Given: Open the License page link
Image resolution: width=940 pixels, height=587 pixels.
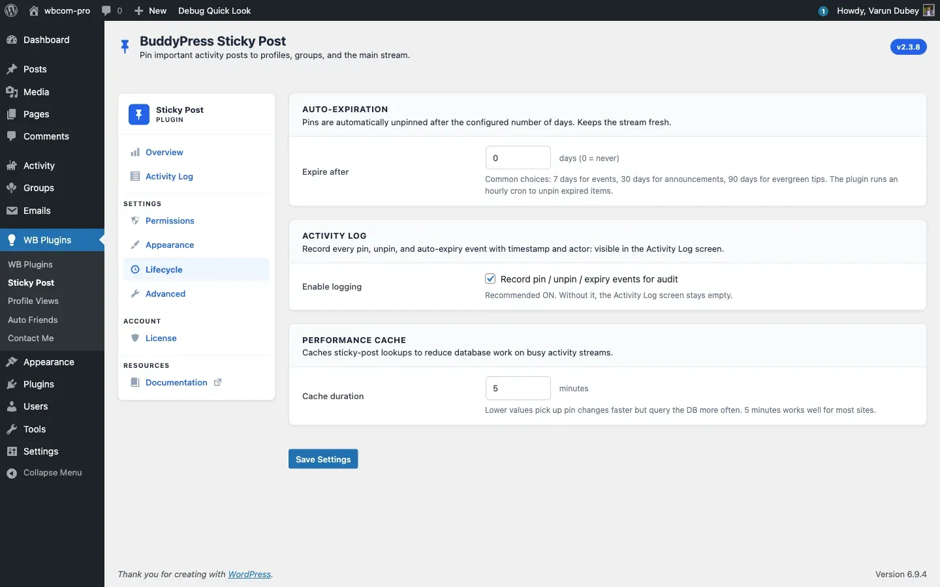Looking at the screenshot, I should click(196, 338).
